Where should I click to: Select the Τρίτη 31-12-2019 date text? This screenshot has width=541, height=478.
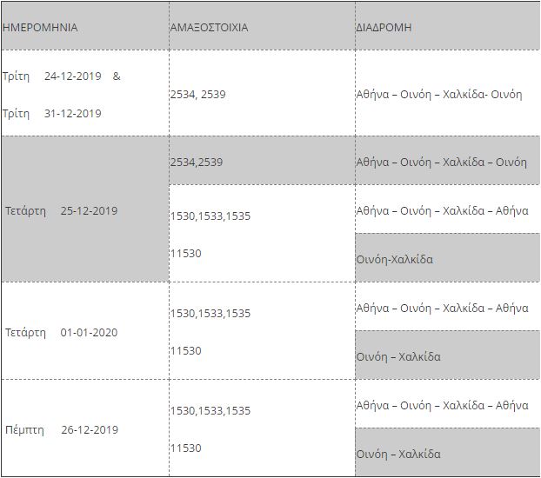[x=52, y=113]
